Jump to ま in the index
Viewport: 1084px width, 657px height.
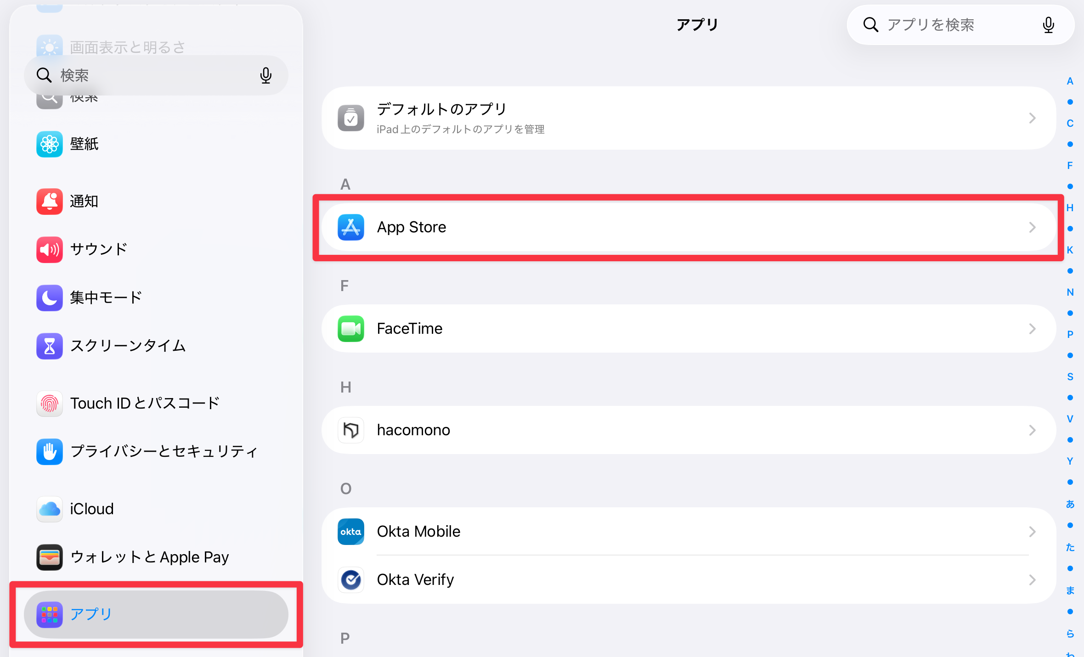[x=1070, y=590]
